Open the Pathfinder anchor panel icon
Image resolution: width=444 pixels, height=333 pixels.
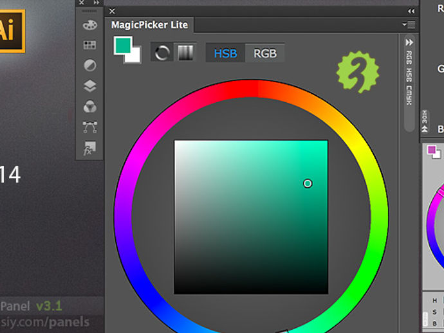pos(90,127)
